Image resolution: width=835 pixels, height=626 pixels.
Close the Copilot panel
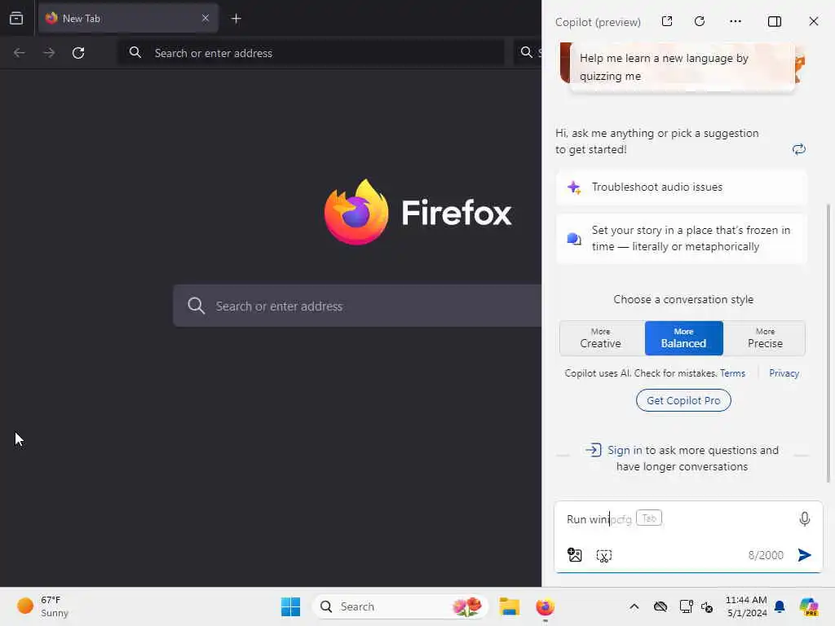pyautogui.click(x=814, y=21)
